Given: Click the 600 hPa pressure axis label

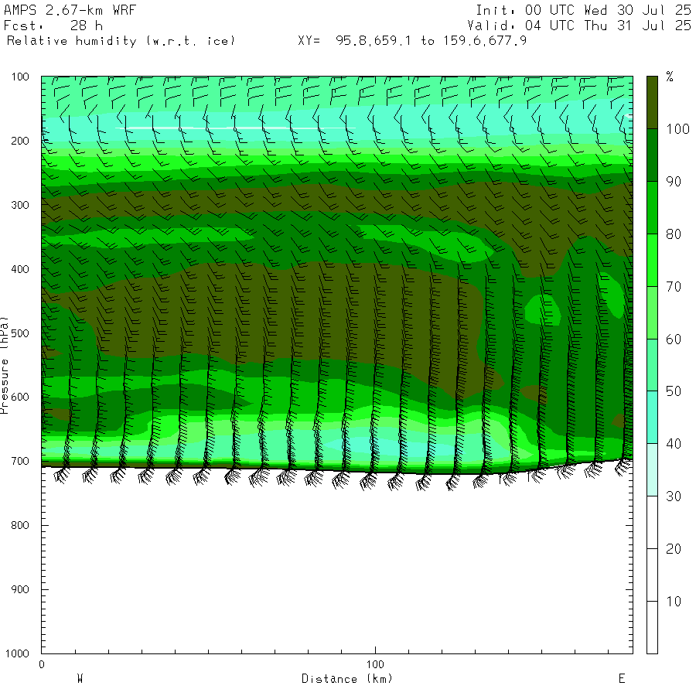Looking at the screenshot, I should (x=20, y=397).
